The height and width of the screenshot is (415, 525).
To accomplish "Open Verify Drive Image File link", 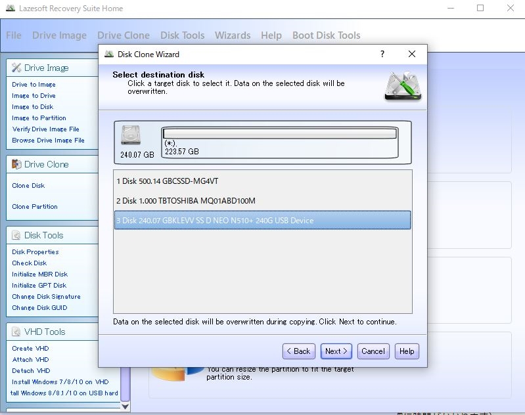I will coord(46,129).
